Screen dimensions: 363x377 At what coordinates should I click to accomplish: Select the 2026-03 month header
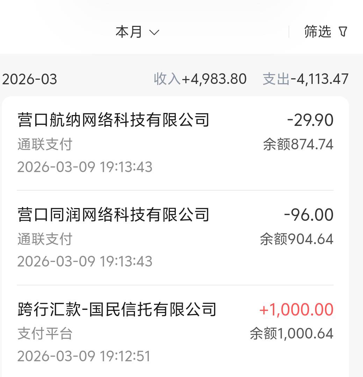29,79
